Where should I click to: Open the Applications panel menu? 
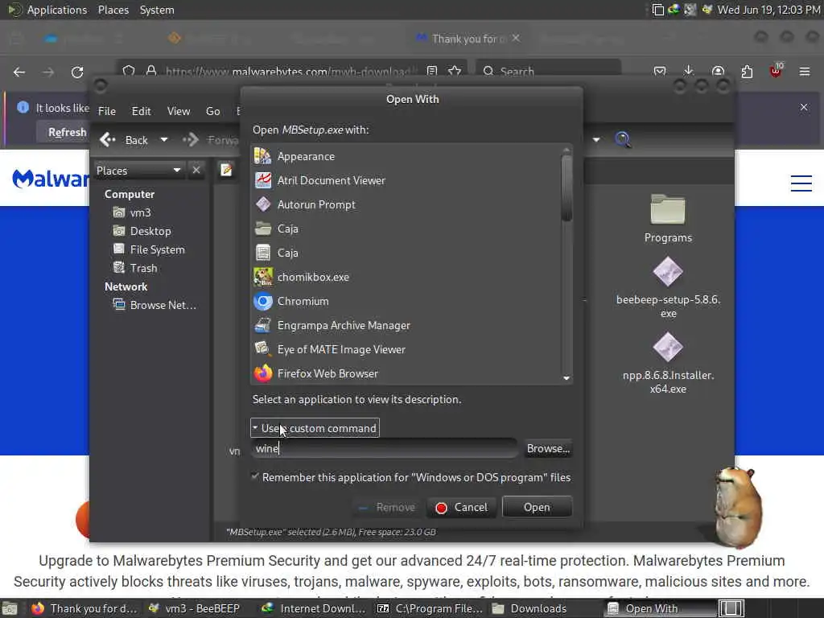click(x=57, y=10)
